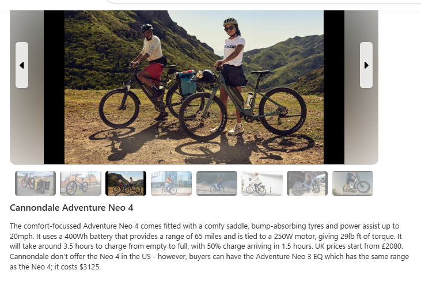Select thumbnail of bike in front of castle
421x289 pixels.
81,183
